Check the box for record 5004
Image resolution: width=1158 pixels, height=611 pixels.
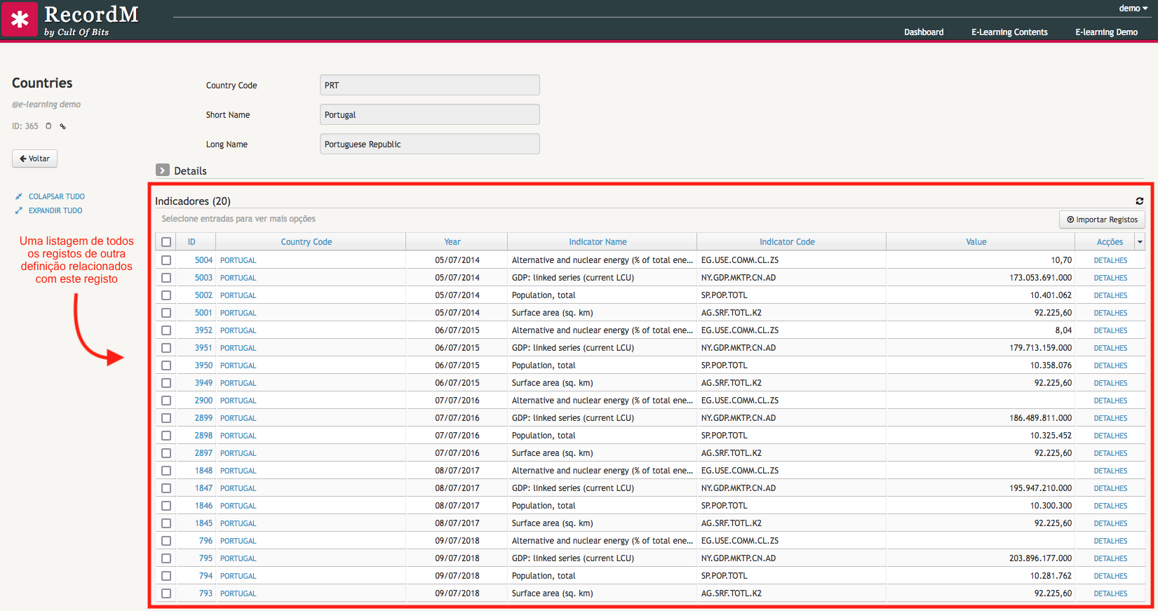tap(166, 260)
